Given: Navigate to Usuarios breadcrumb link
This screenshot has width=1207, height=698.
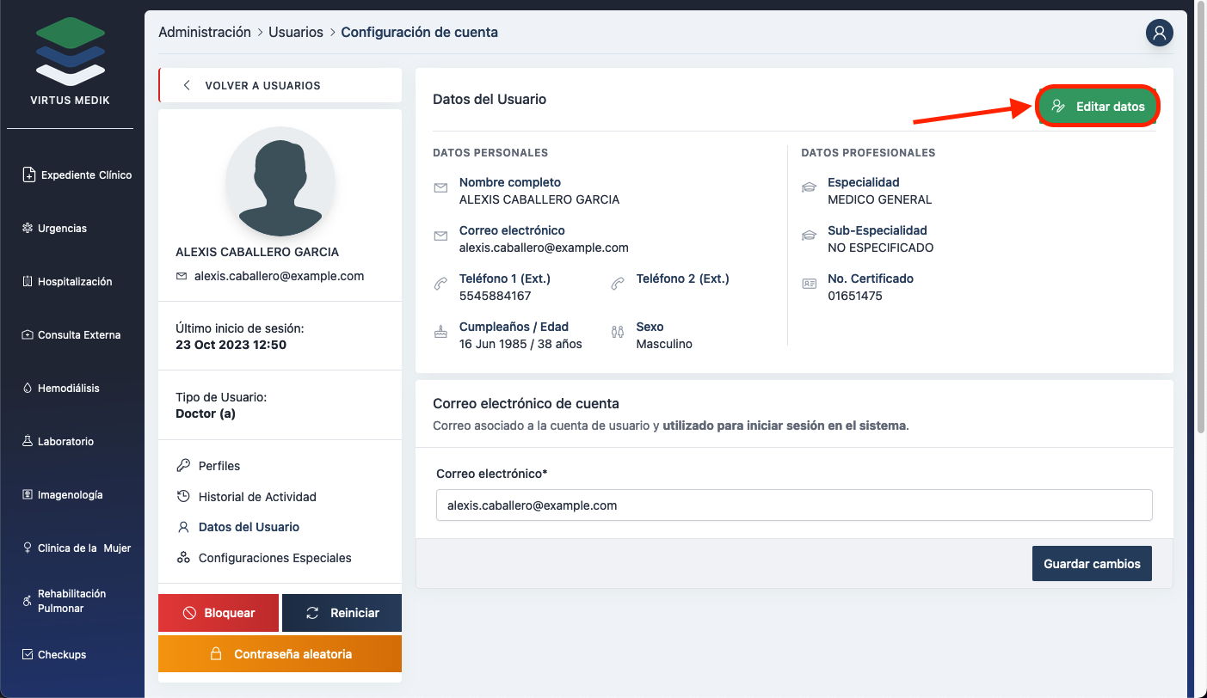Looking at the screenshot, I should click(x=295, y=33).
